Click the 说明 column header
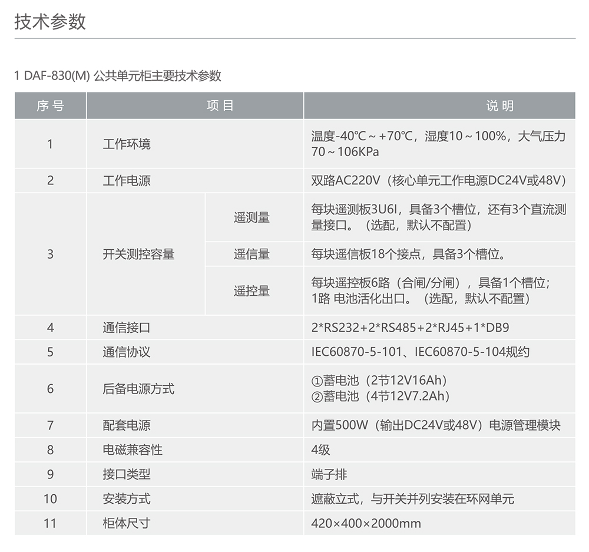Viewport: 589px width, 552px height. tap(501, 106)
